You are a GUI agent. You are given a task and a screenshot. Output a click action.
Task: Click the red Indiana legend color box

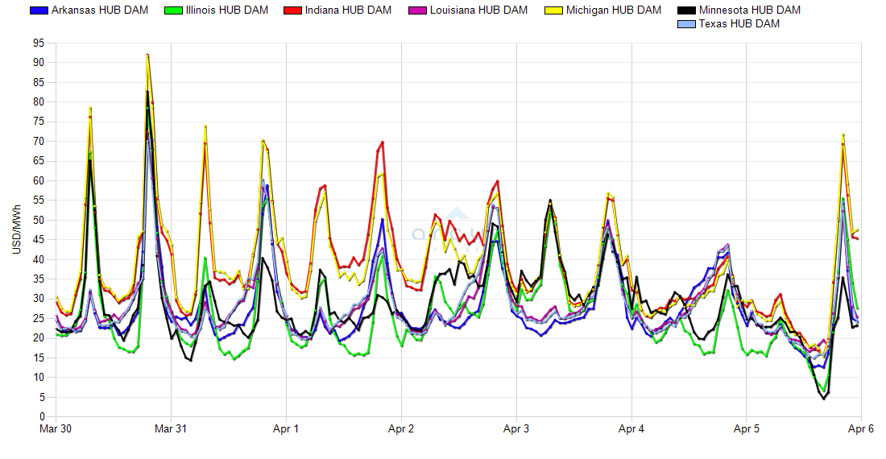pos(293,10)
